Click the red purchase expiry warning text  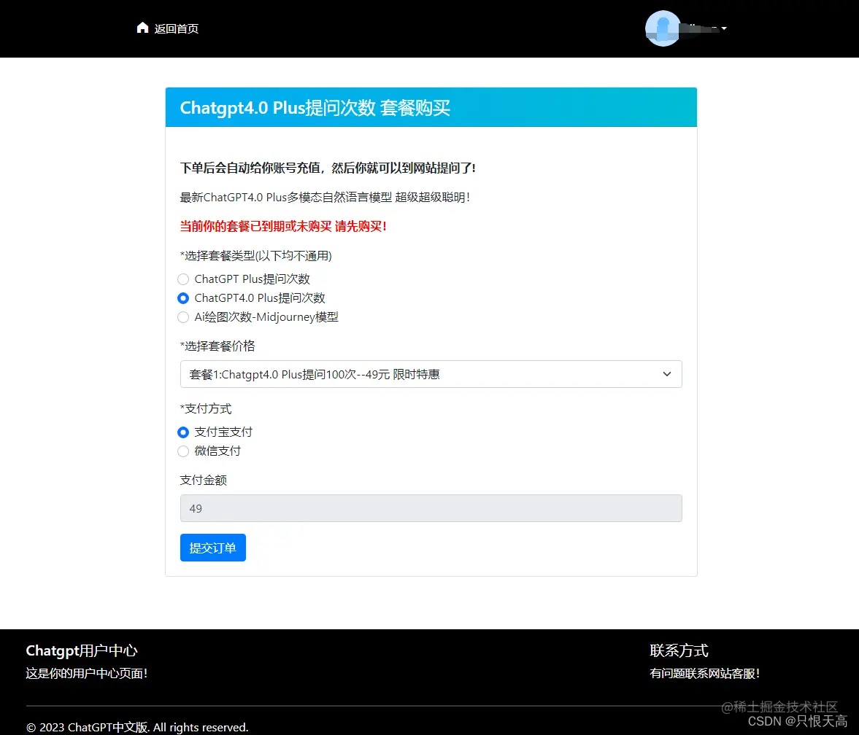[x=283, y=227]
